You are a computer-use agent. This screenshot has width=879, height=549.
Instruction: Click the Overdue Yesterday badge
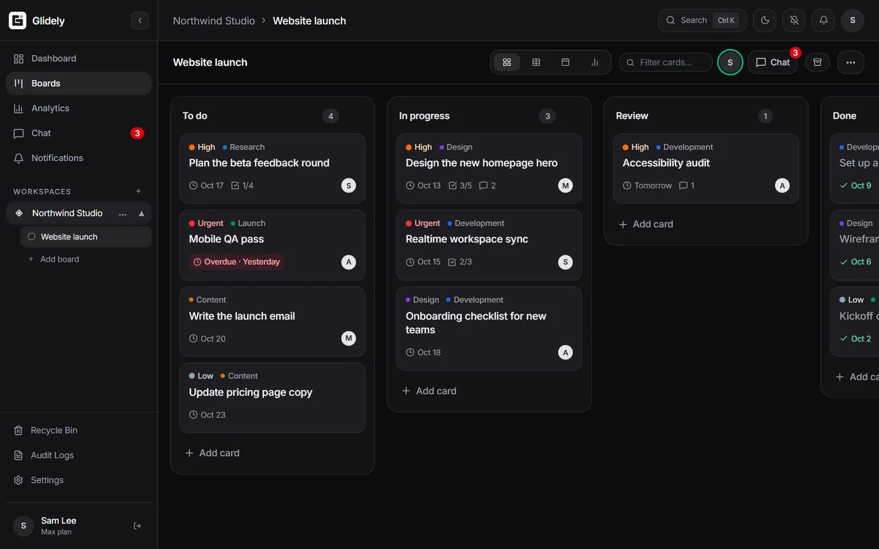236,262
